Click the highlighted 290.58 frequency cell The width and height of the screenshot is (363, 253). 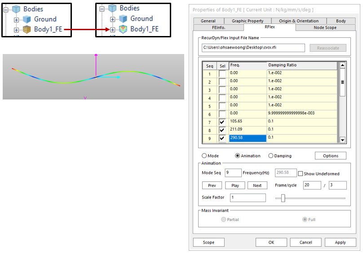point(248,138)
